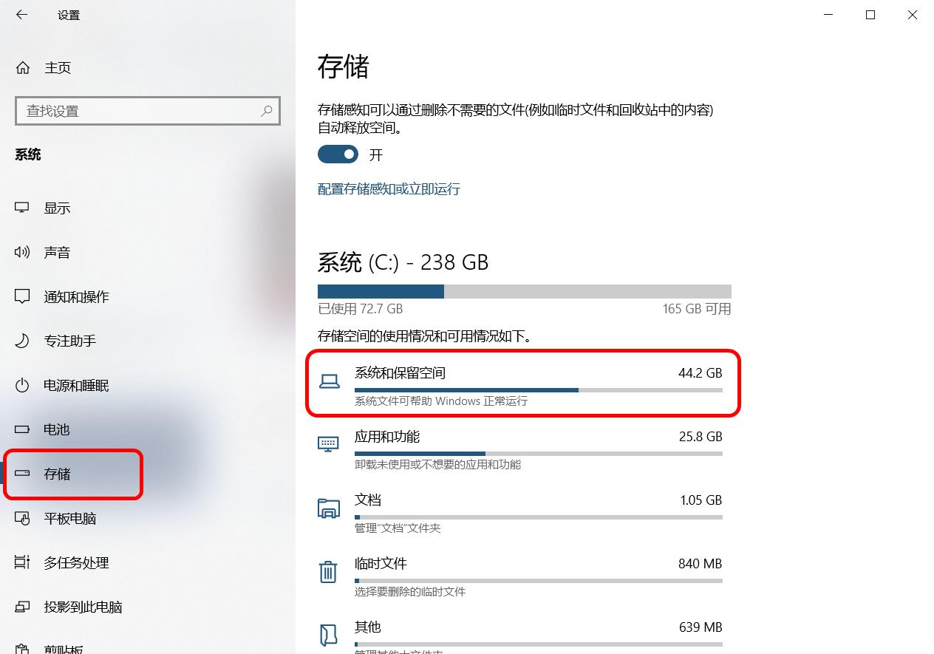Click the 系统和保留空间 laptop icon
This screenshot has height=654, width=934.
329,381
